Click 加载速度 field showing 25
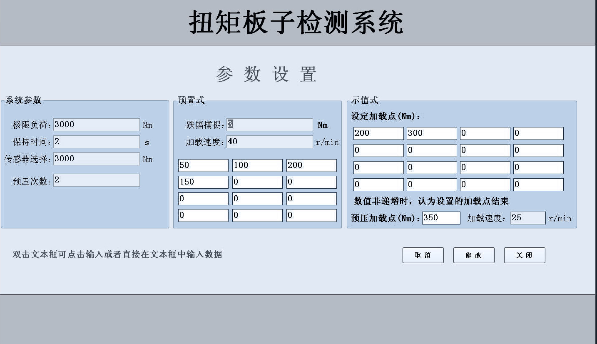597x344 pixels. tap(528, 218)
